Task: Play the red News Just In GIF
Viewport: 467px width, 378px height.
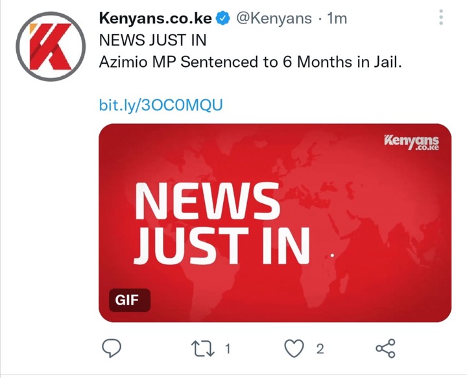Action: (275, 223)
